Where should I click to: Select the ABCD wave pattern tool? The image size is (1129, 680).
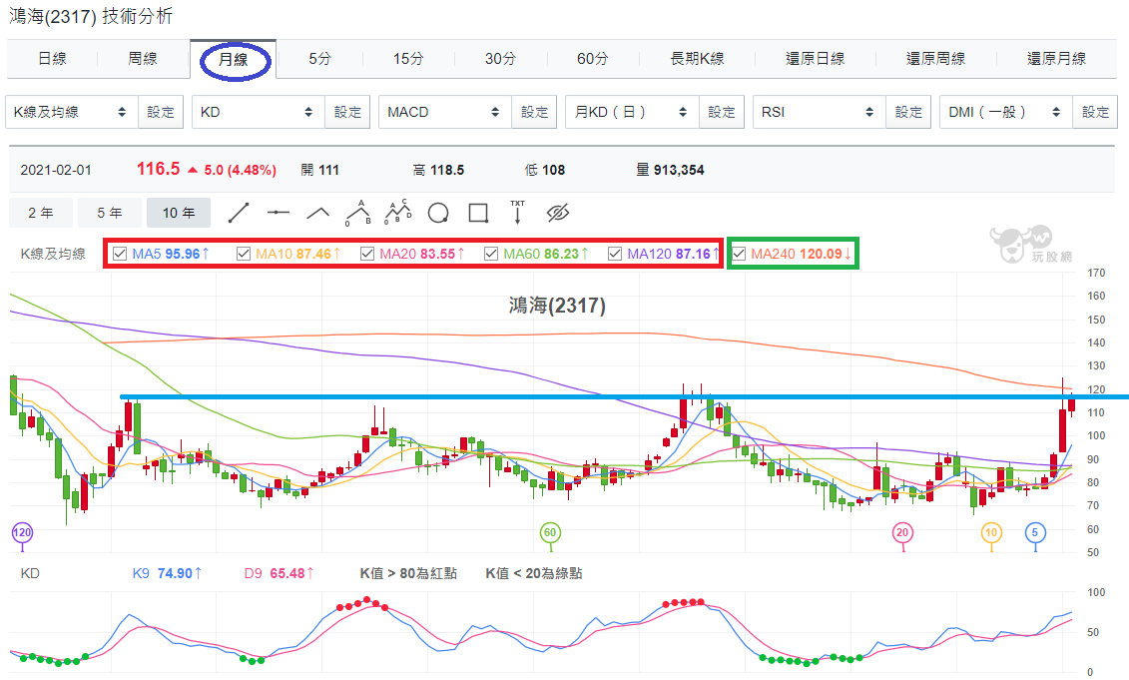[x=398, y=213]
